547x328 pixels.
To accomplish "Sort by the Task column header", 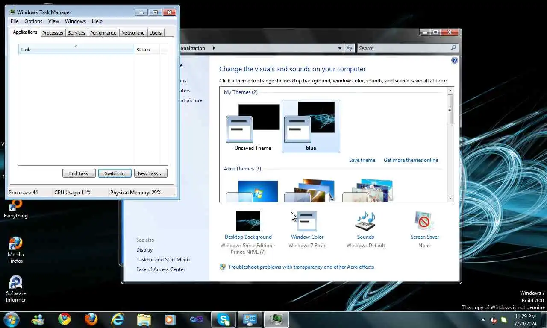I will [76, 50].
